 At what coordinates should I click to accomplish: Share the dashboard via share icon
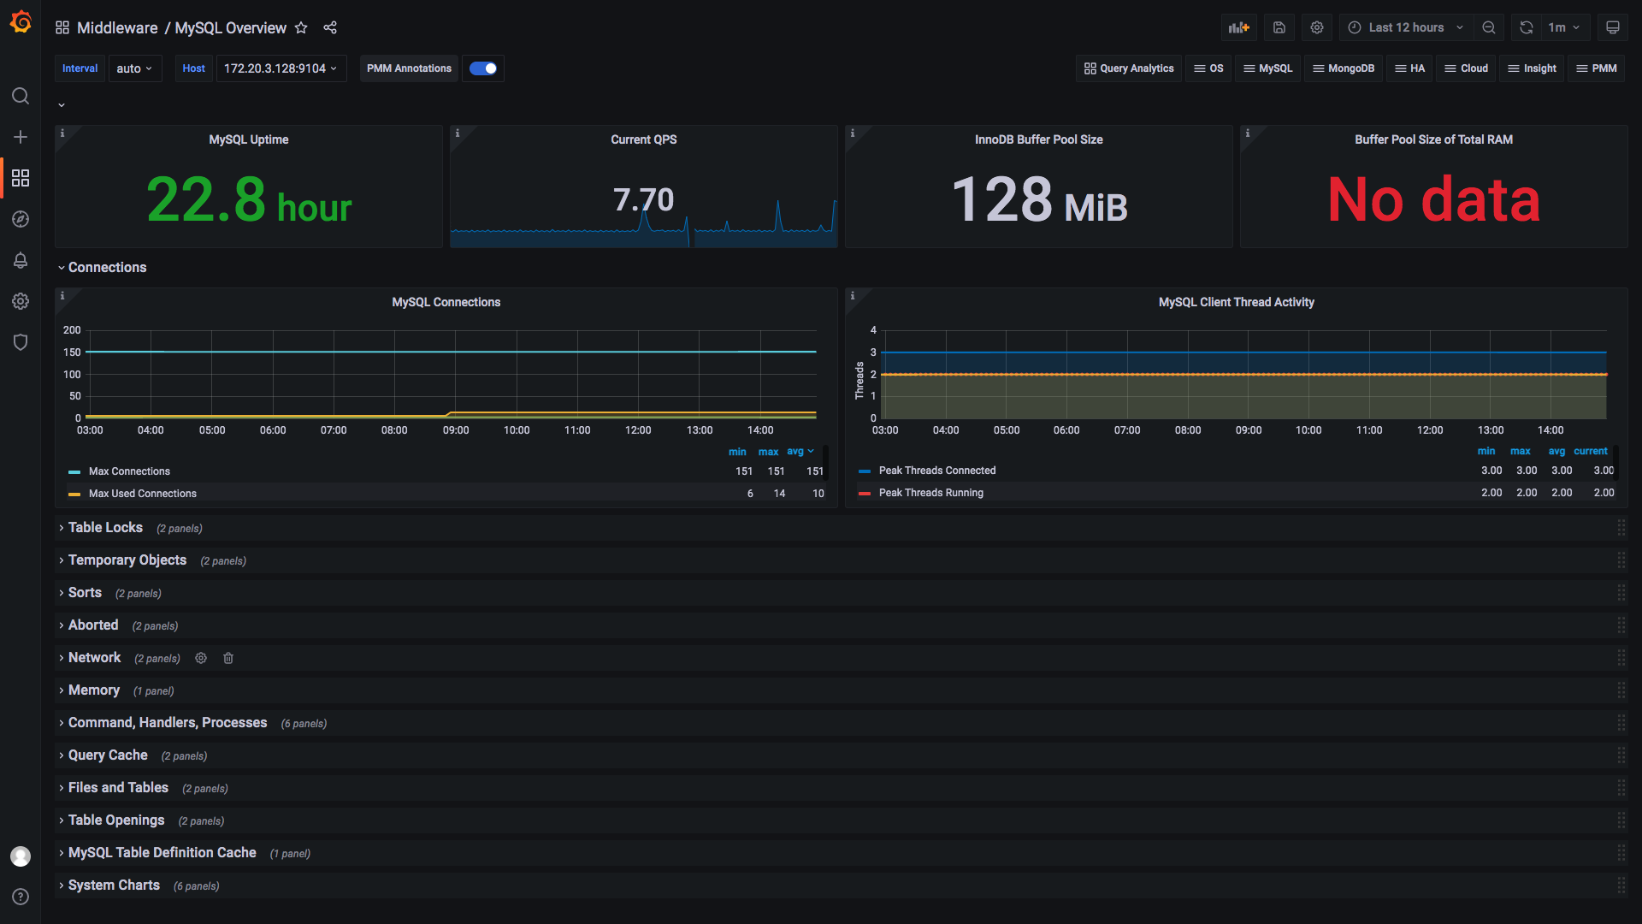[x=330, y=27]
